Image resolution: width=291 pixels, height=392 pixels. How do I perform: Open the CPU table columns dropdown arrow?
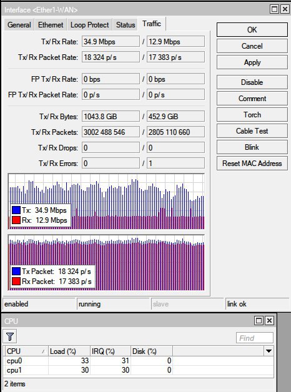pyautogui.click(x=269, y=351)
